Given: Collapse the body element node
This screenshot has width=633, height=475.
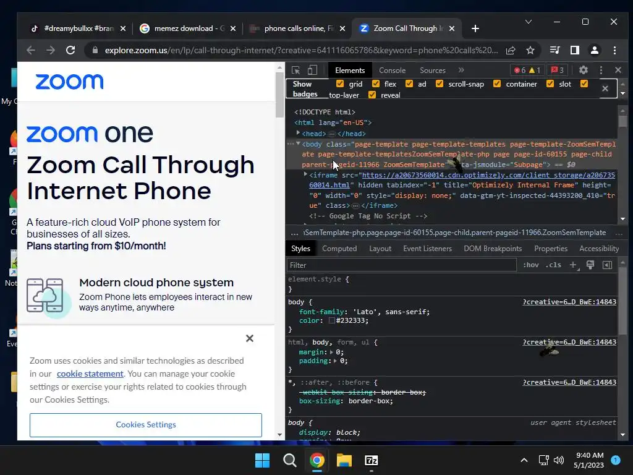Looking at the screenshot, I should (298, 143).
